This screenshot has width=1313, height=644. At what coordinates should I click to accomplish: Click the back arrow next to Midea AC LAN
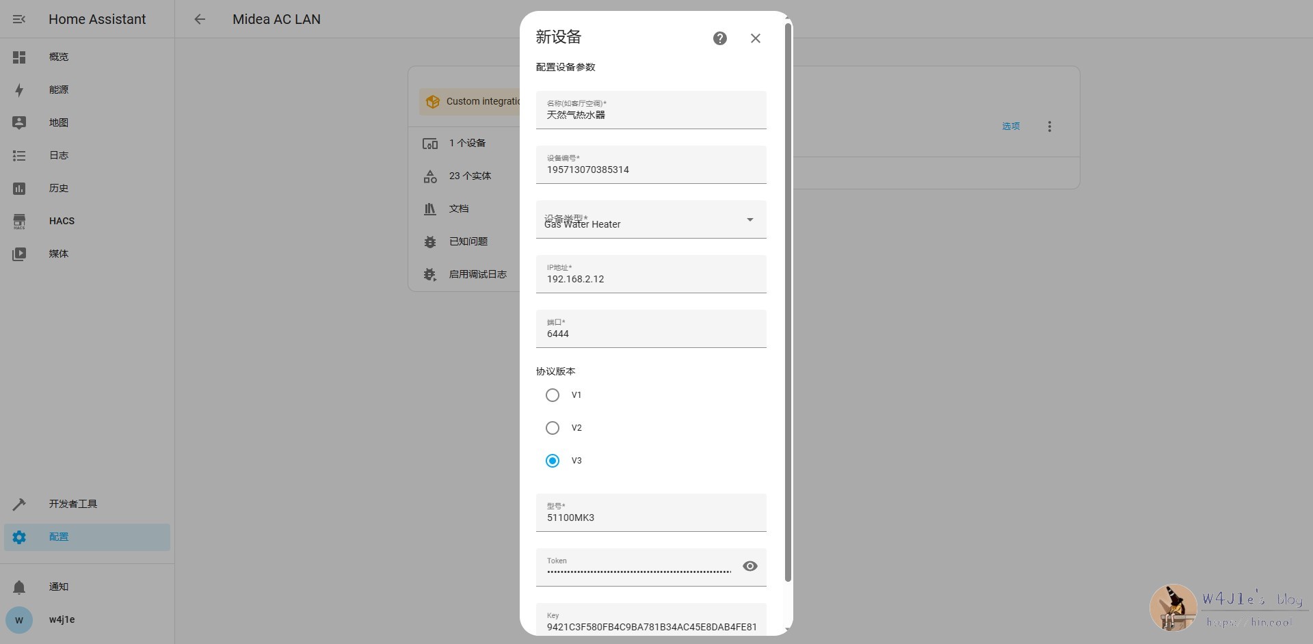tap(200, 19)
